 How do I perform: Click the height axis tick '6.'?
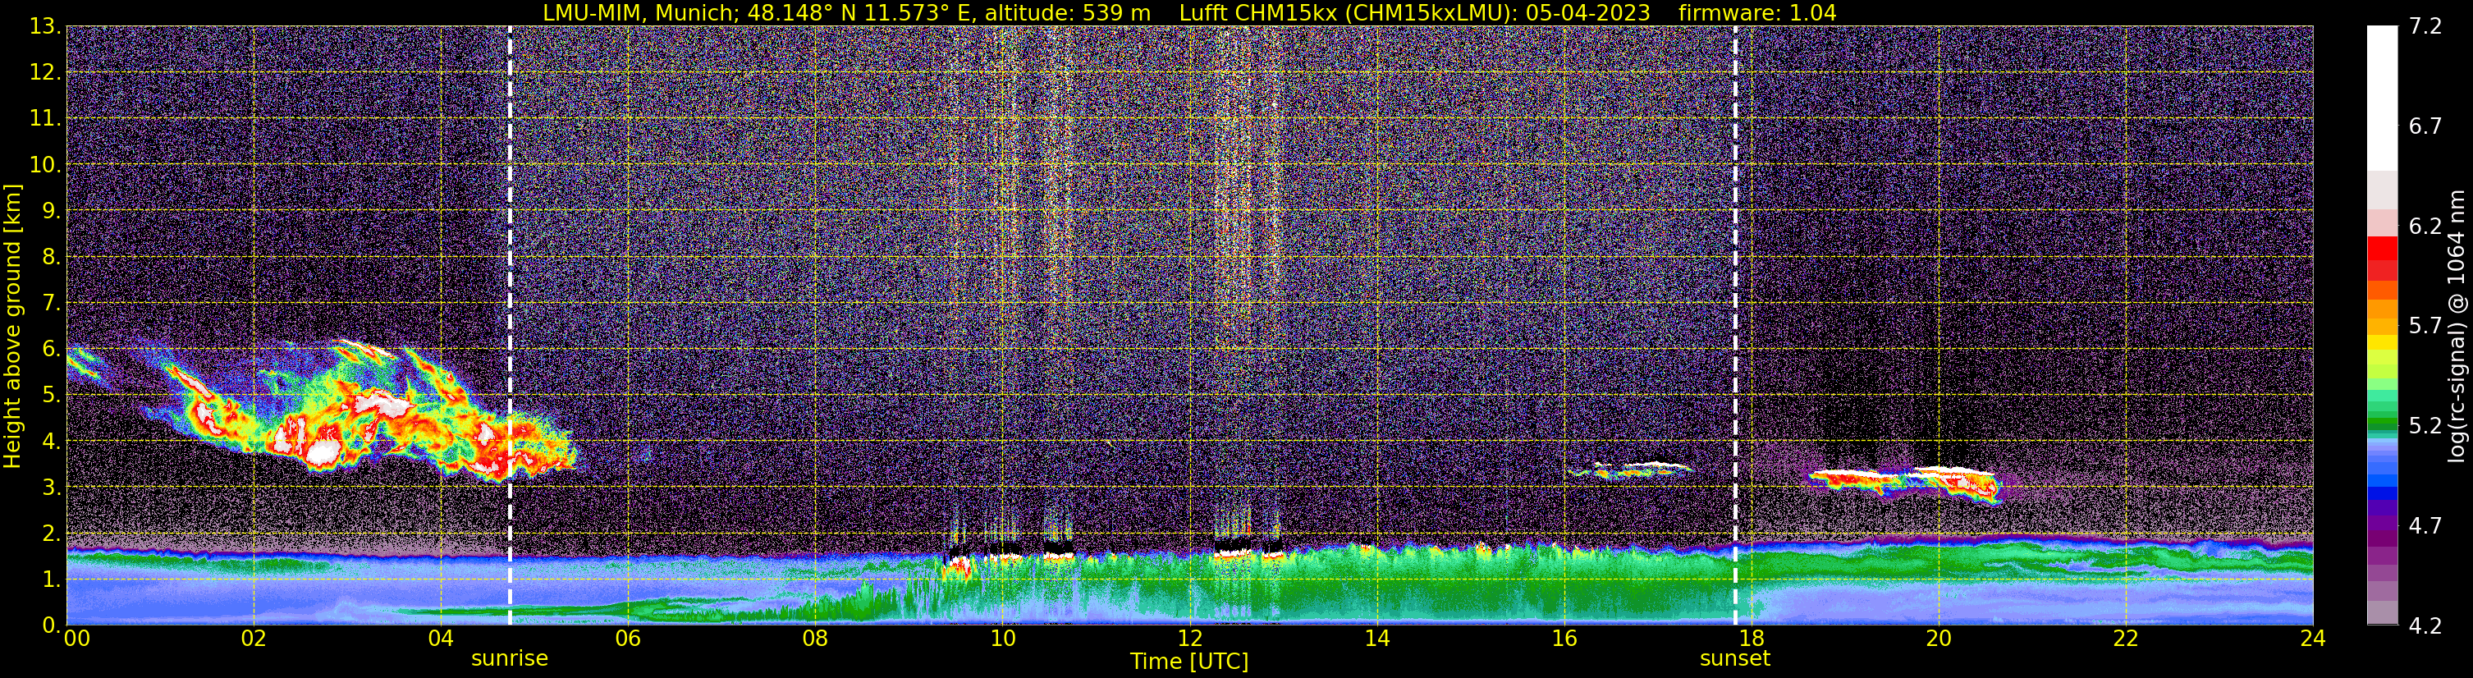(52, 349)
